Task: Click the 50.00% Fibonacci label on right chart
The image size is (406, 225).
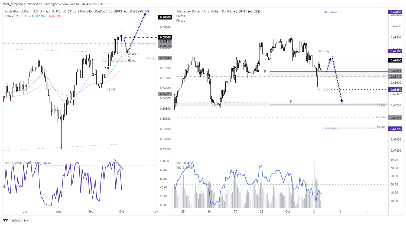Action: coord(381,127)
